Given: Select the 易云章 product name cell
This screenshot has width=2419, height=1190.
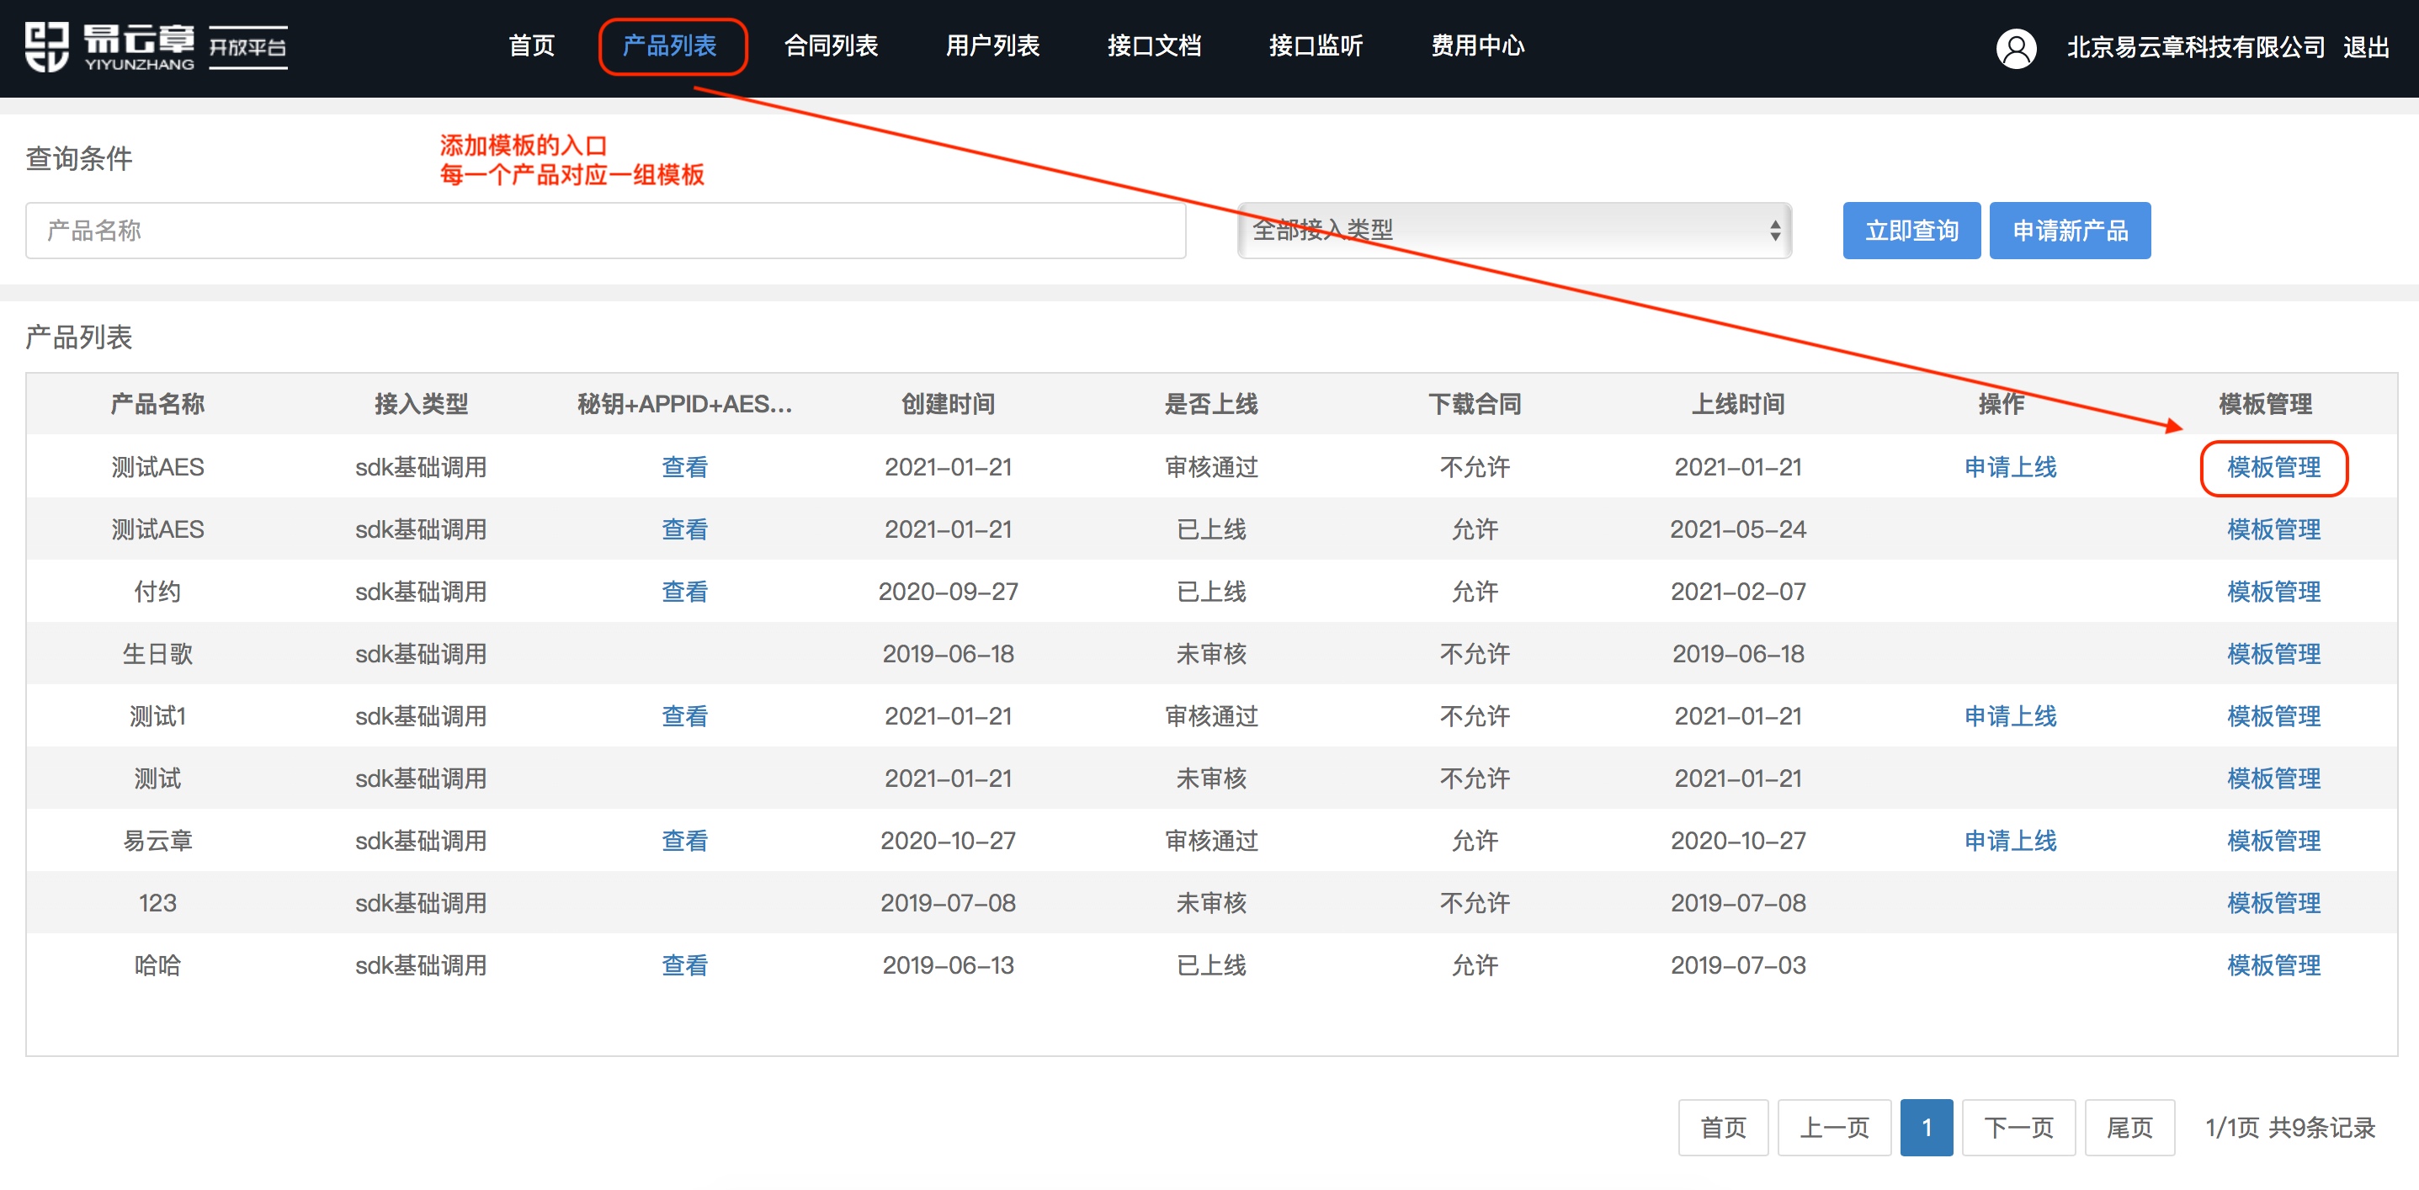Looking at the screenshot, I should 157,841.
